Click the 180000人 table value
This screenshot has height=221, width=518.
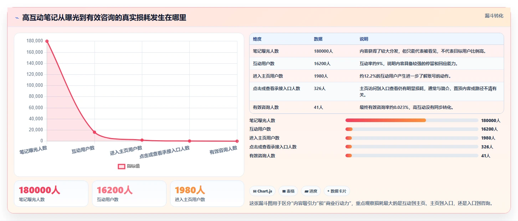pyautogui.click(x=323, y=51)
